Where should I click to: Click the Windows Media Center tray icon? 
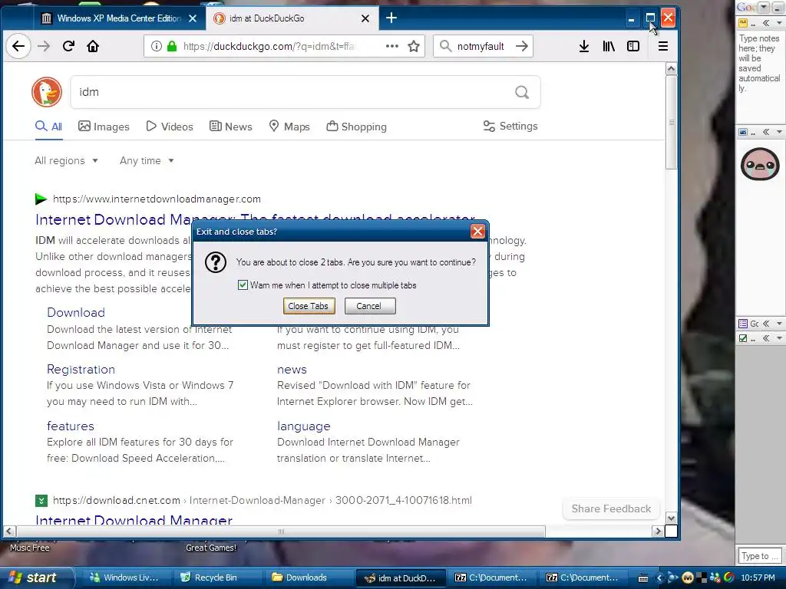(672, 578)
